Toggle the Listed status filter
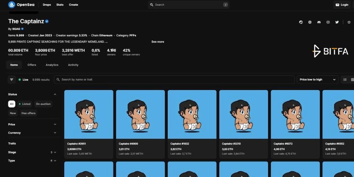Screen dimensions: 354x177 [25, 104]
